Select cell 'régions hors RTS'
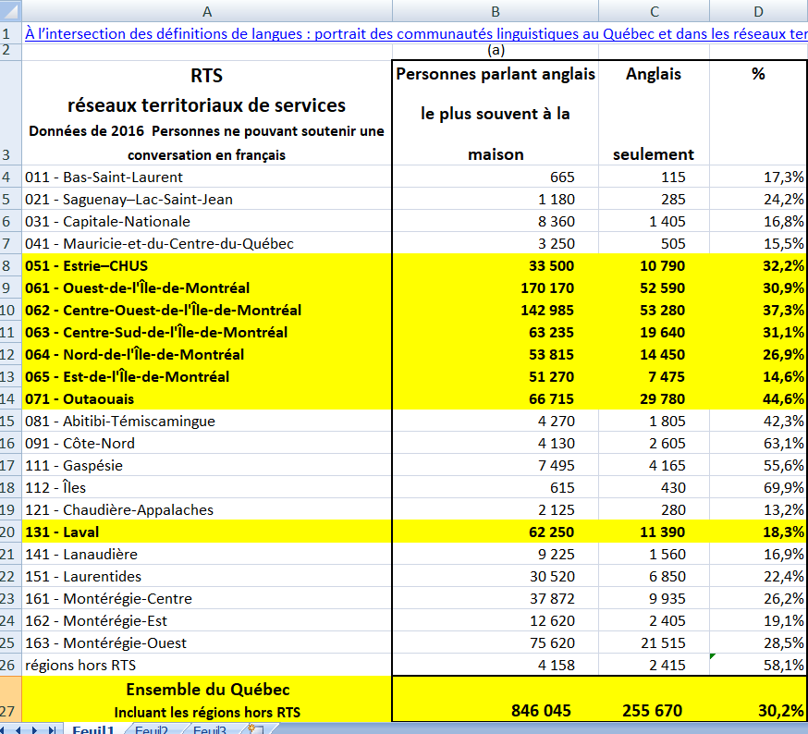808x734 pixels. [x=207, y=665]
